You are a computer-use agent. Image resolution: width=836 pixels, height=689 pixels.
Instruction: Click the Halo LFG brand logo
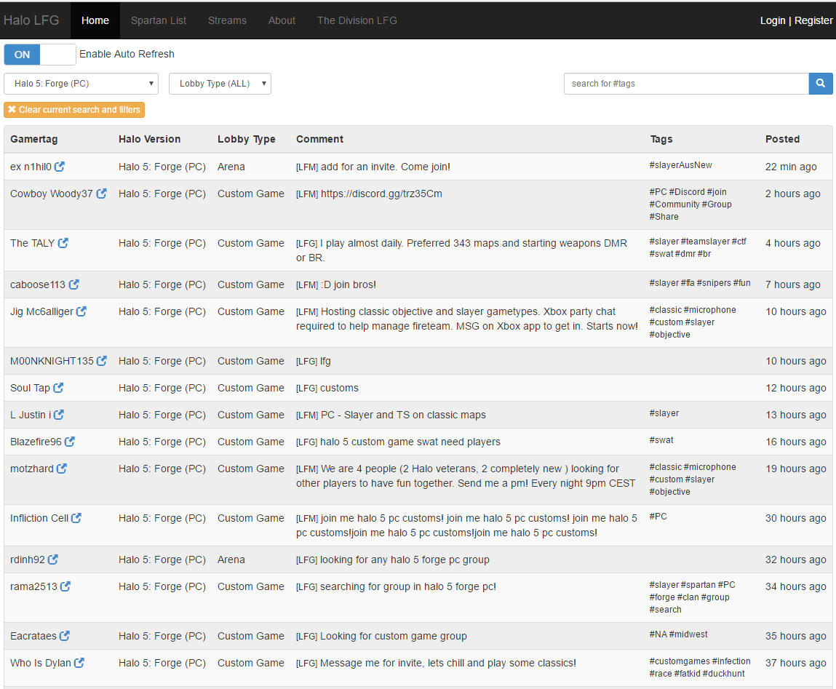(x=31, y=20)
